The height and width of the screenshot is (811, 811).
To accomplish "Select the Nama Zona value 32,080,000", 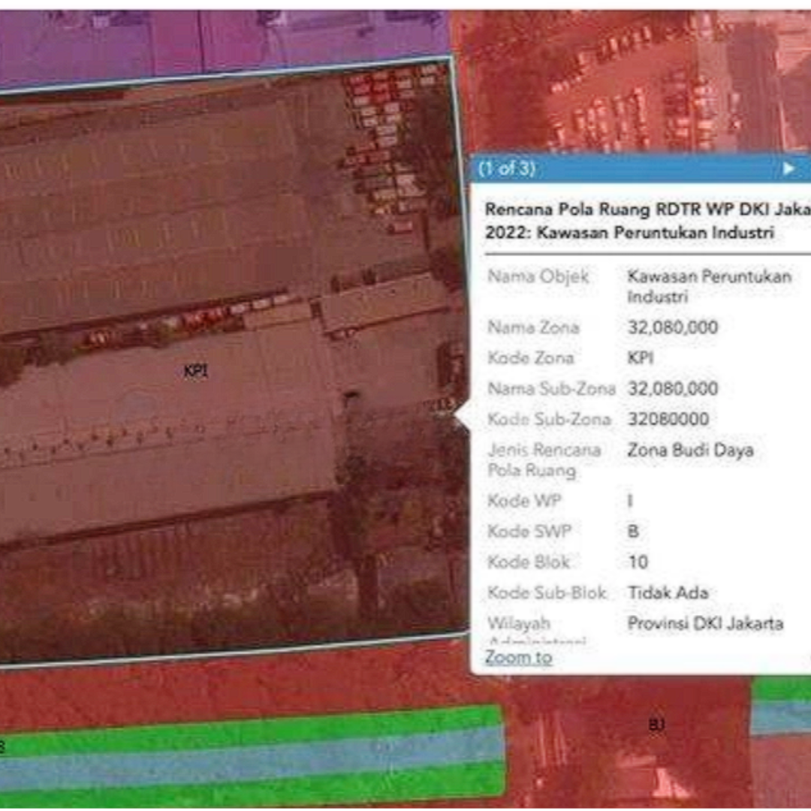I will coord(673,327).
